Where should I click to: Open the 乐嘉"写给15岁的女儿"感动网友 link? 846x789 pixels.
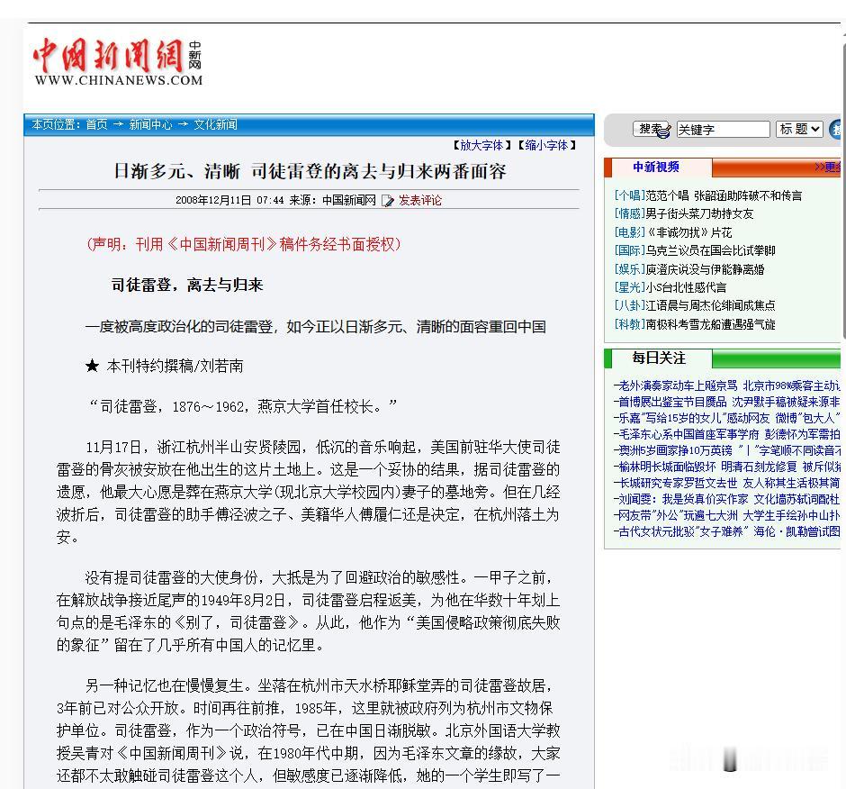(x=693, y=418)
